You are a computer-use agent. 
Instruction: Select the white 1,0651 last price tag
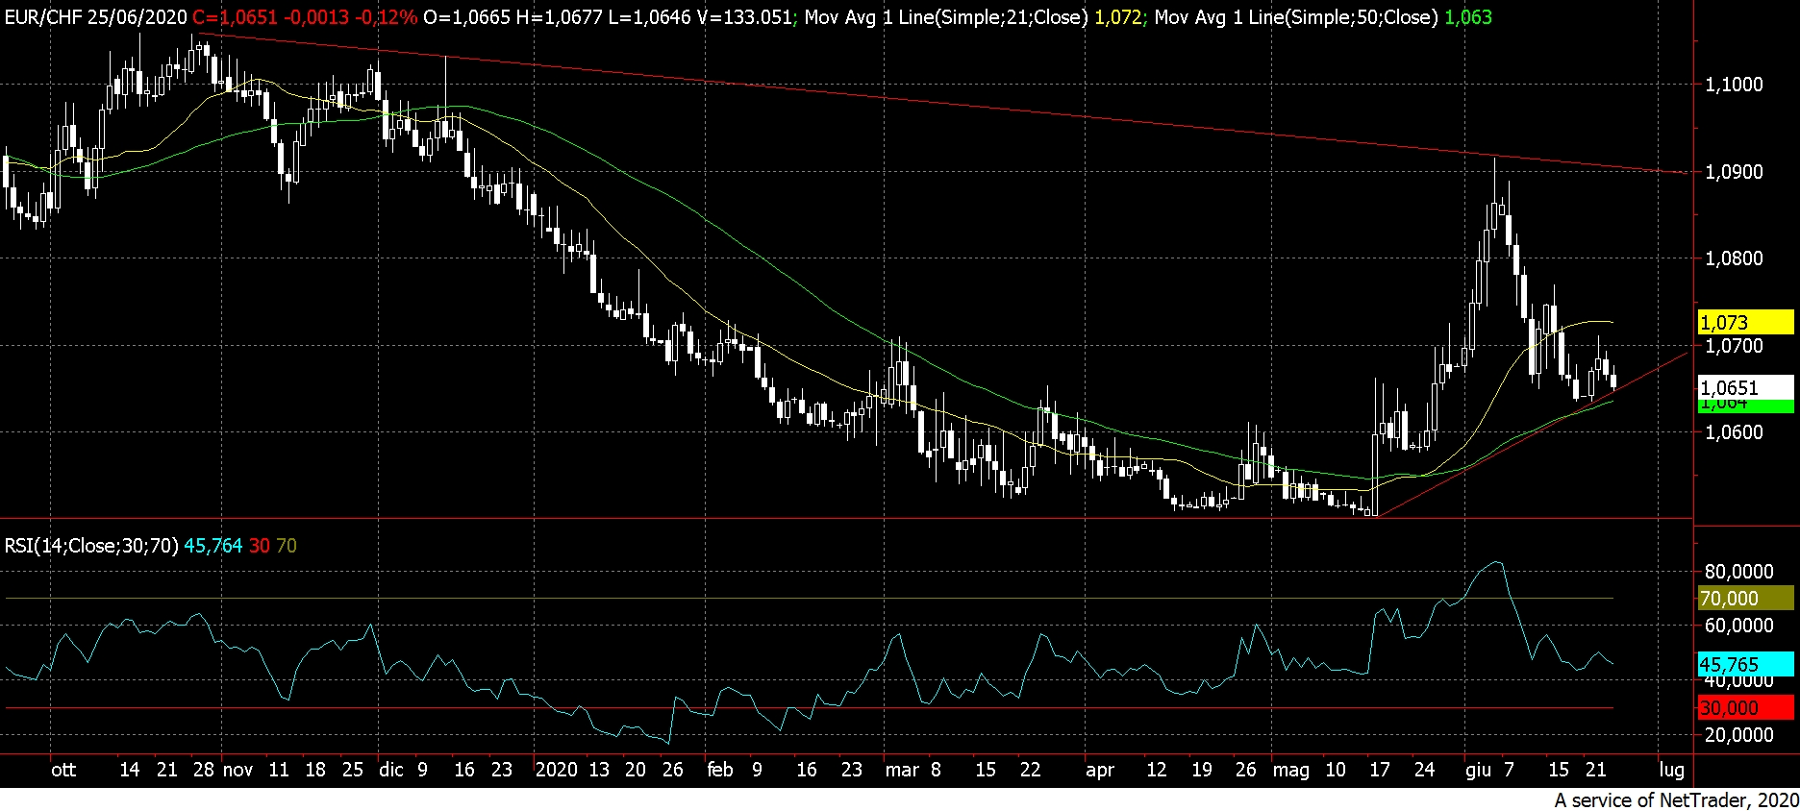pos(1746,387)
